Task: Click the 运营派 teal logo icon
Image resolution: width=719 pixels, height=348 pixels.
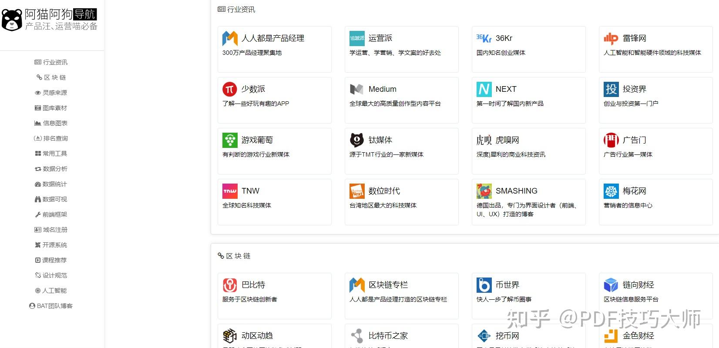Action: tap(357, 38)
